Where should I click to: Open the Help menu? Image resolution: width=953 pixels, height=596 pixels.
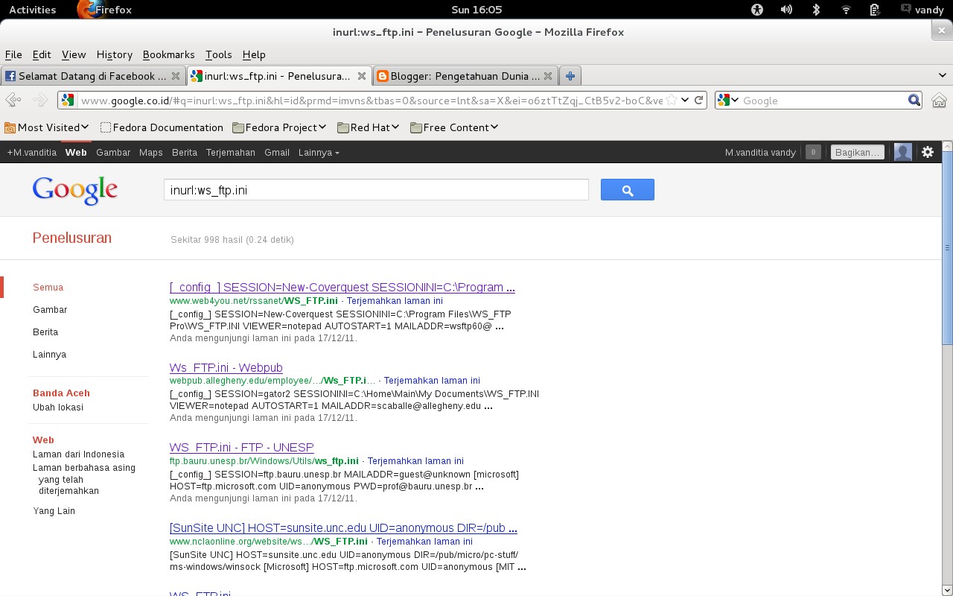tap(254, 54)
